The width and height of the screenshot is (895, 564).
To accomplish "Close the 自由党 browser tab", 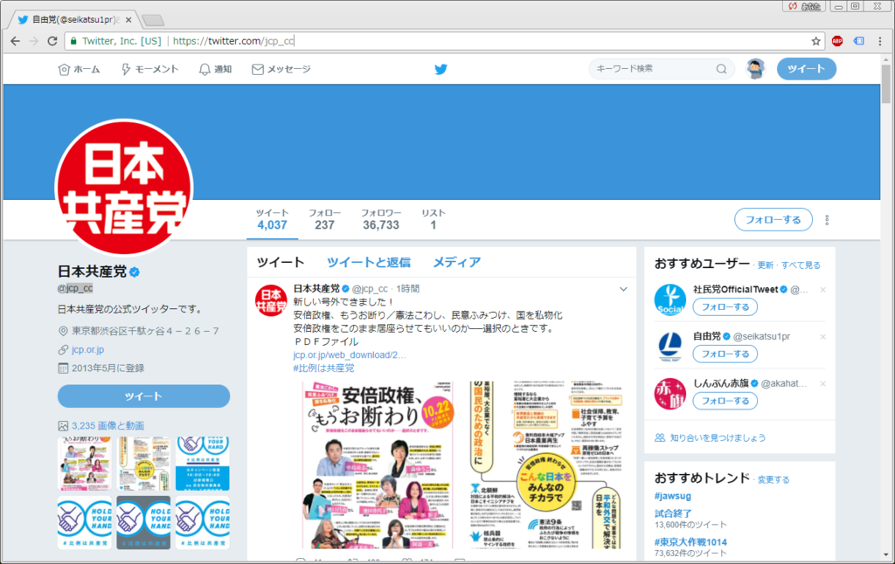I will tap(128, 19).
